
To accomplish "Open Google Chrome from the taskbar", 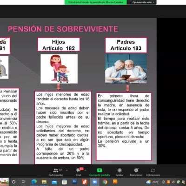I will point(105,182).
